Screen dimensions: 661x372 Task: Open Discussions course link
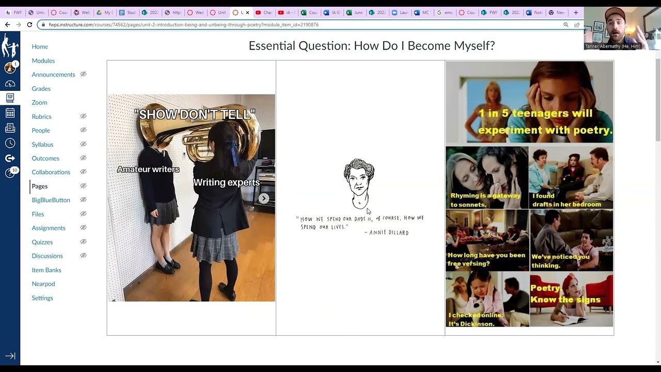coord(47,256)
